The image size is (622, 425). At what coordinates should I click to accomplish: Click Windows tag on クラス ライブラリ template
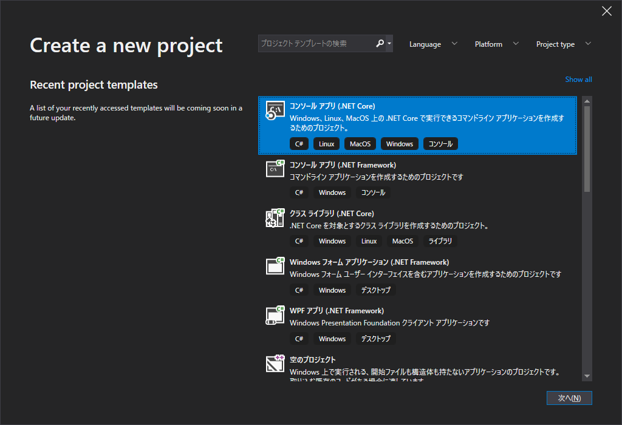[332, 241]
